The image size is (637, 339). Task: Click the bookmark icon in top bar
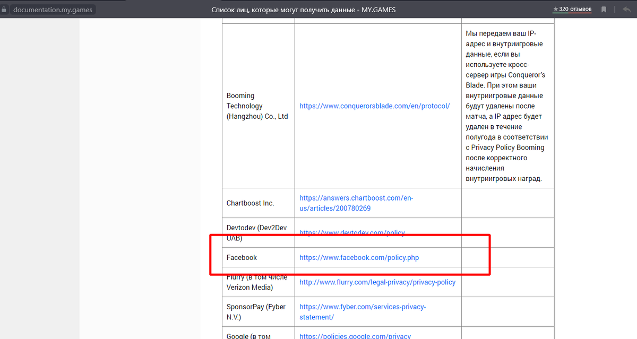[x=604, y=10]
